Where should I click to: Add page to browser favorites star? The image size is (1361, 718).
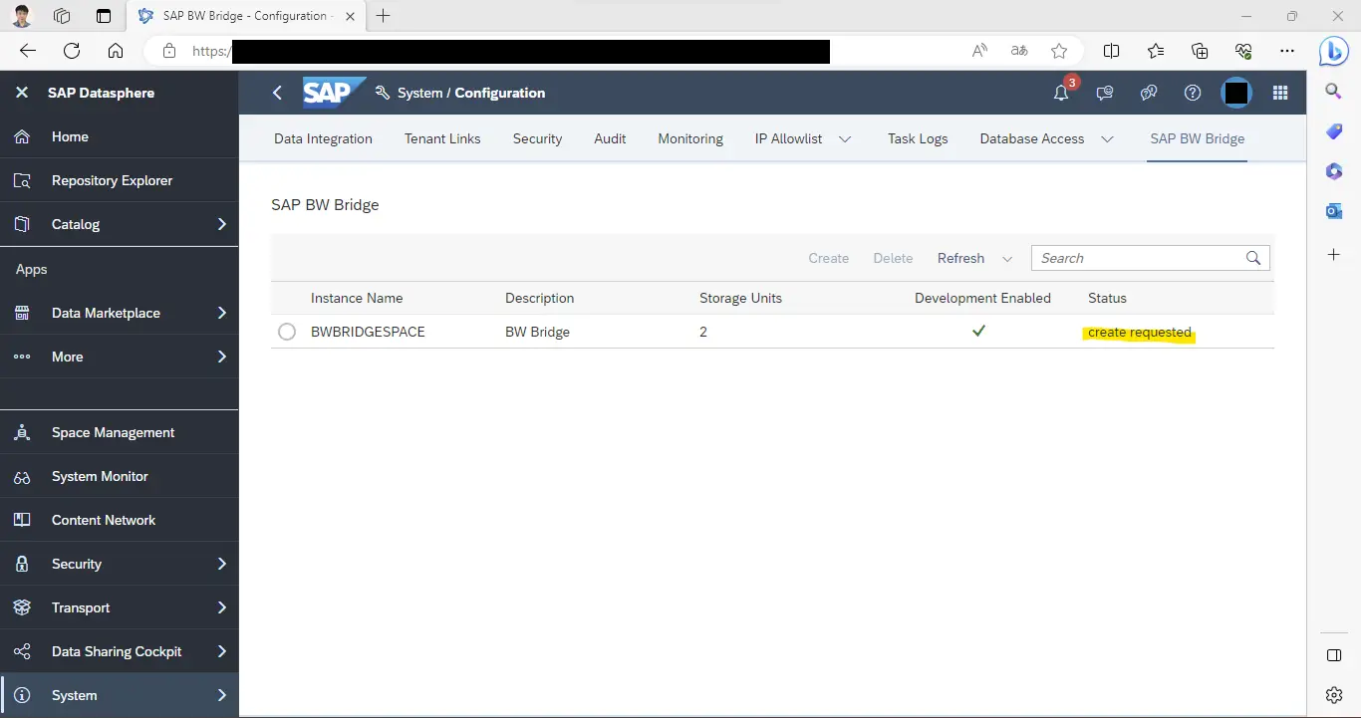tap(1059, 51)
